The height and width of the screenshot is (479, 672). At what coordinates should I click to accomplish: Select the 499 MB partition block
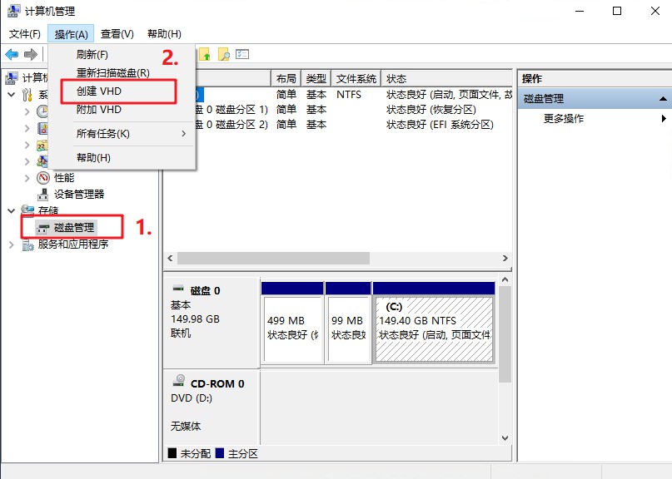point(292,323)
